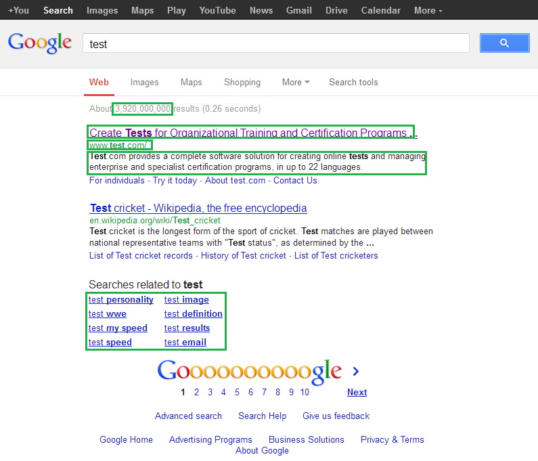Open Calendar from the top bar
538x461 pixels.
[x=380, y=11]
